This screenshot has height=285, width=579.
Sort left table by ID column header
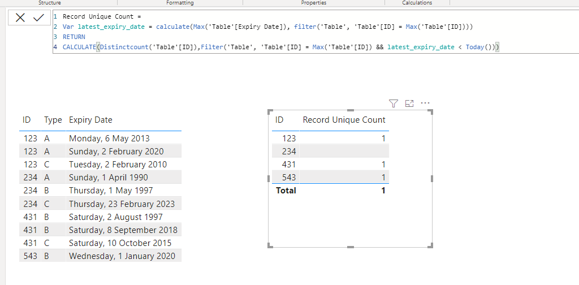point(26,120)
